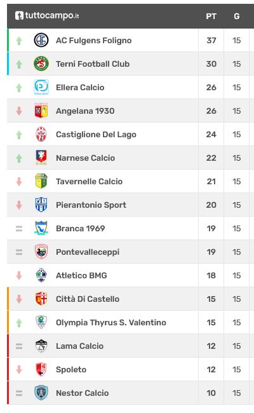
Task: Click the tuttocampo.it logo in header
Action: coord(47,15)
